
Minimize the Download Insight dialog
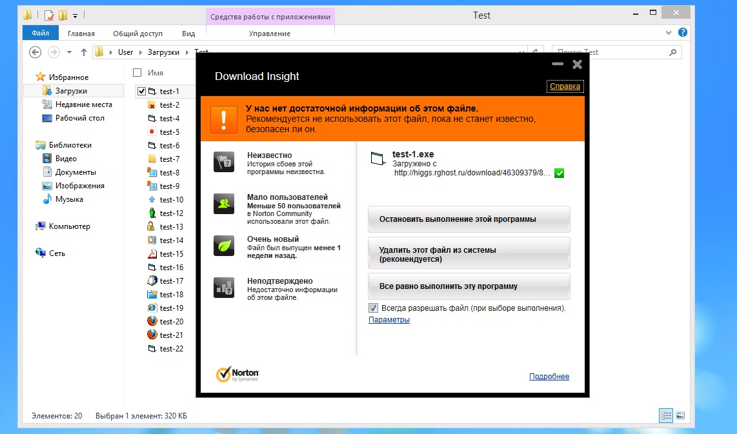click(558, 64)
